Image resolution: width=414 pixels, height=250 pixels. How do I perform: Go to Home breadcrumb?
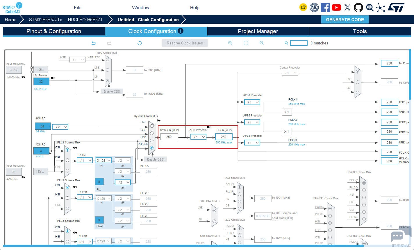click(x=10, y=19)
